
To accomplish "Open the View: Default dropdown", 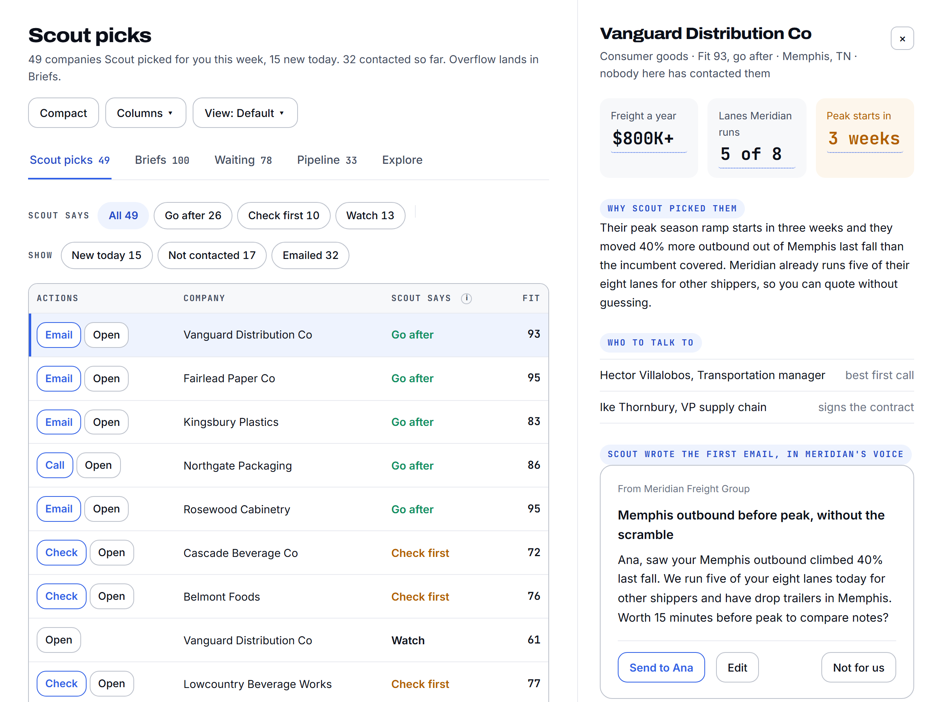I will coord(245,113).
